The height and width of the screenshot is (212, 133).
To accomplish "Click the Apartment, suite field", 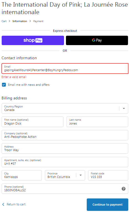I will (x=65, y=162).
